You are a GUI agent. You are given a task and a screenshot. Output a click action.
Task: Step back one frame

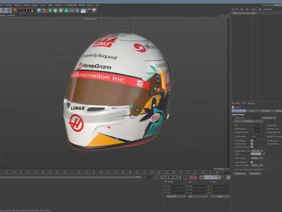[x=166, y=177]
